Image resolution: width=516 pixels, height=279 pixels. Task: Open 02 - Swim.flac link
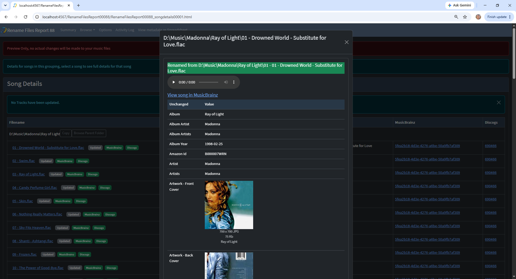24,161
